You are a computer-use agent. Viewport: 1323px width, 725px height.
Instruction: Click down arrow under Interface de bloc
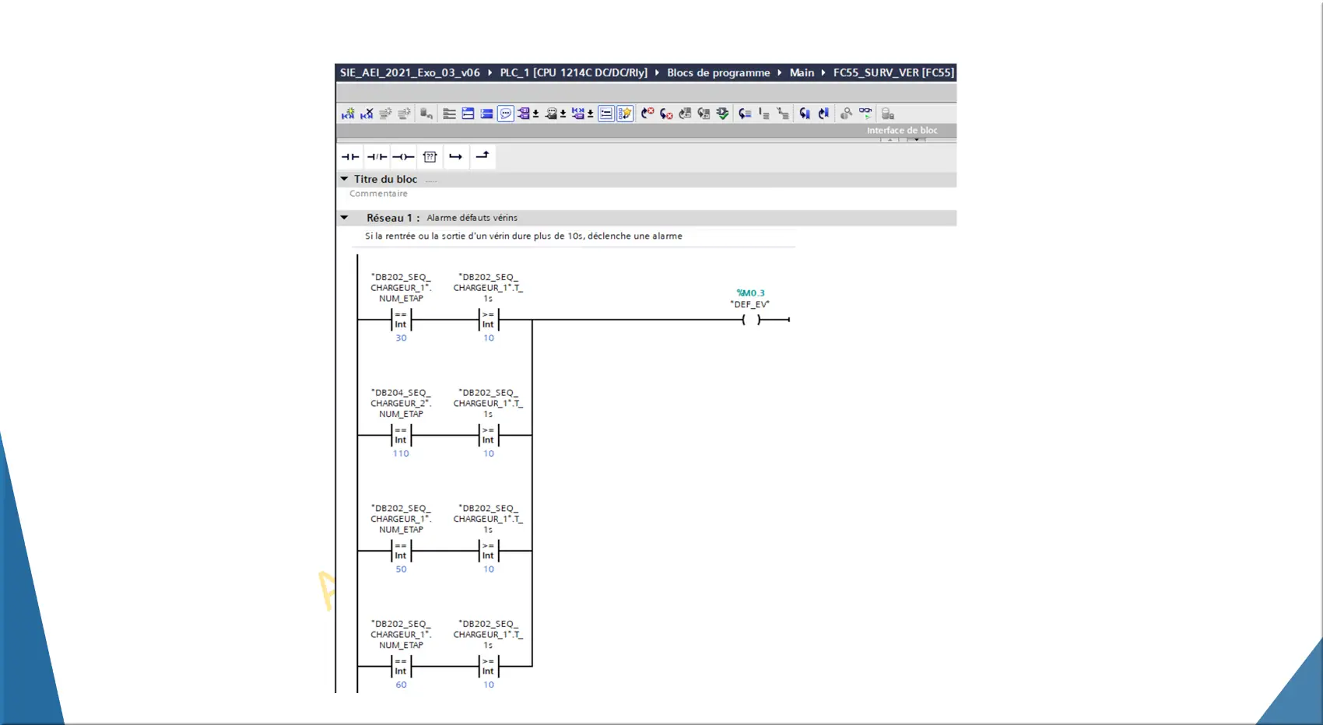[917, 139]
